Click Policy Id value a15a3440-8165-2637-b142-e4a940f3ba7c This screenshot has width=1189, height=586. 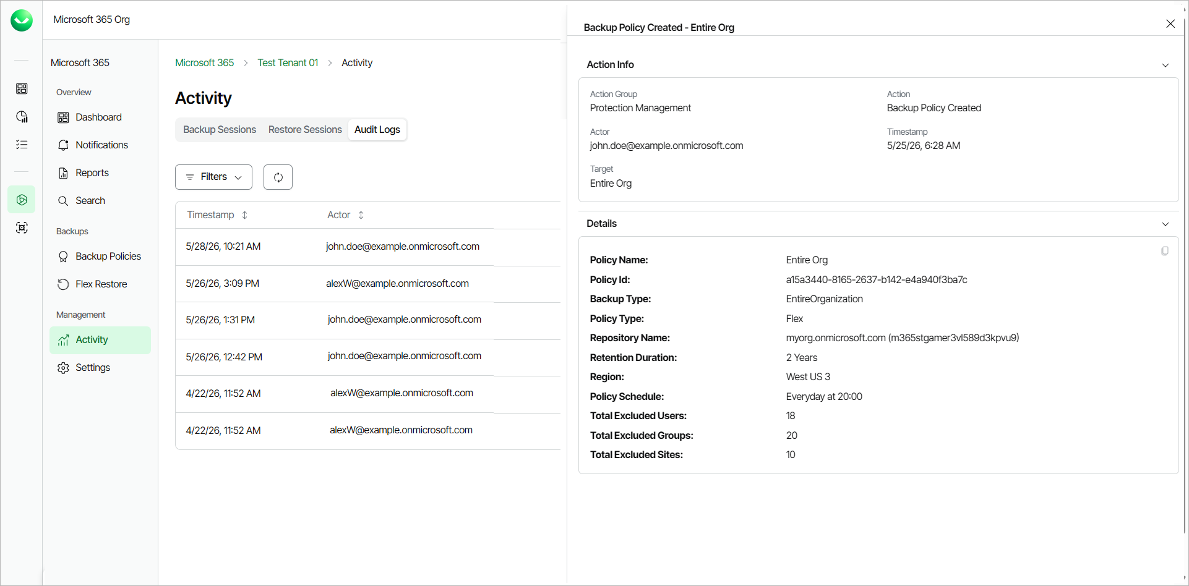tap(877, 280)
